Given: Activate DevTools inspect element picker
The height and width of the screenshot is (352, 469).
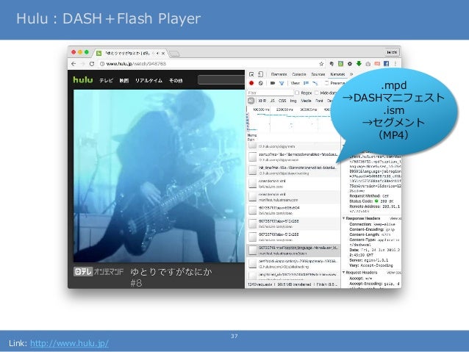Looking at the screenshot, I should point(251,74).
